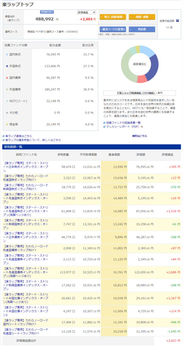Click the 再診断 button
This screenshot has height=346, width=183.
[142, 29]
